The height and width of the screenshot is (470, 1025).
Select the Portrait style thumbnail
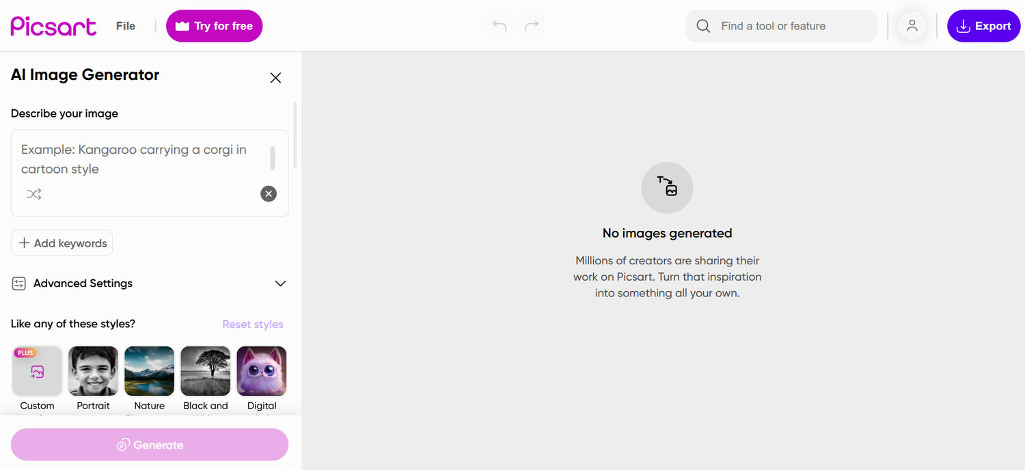tap(94, 371)
